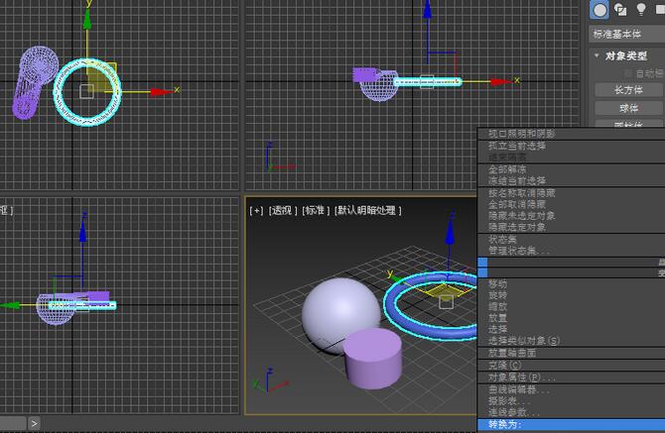Image resolution: width=665 pixels, height=433 pixels.
Task: Select the purple cylinder in the perspective viewport
Action: point(372,362)
